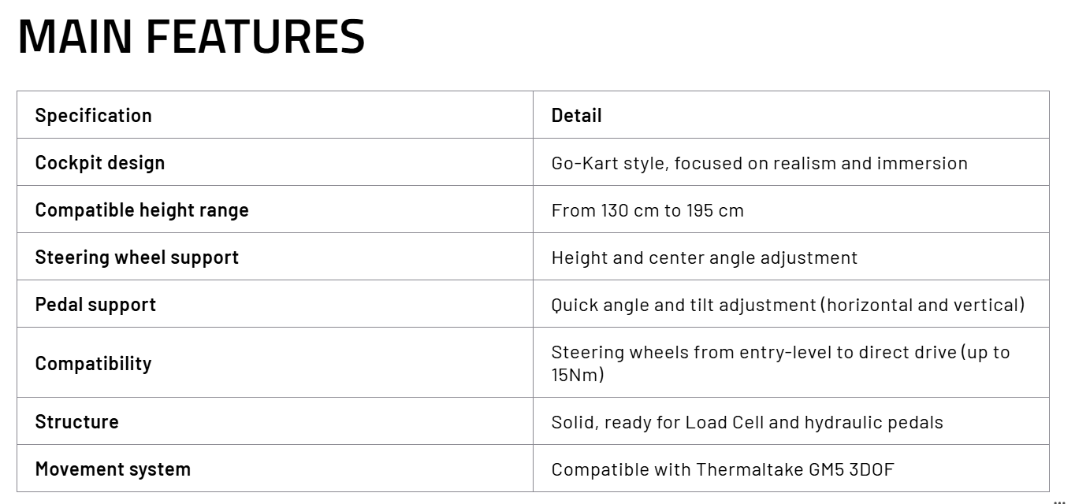The height and width of the screenshot is (504, 1075).
Task: Select the Pedal support label
Action: click(95, 305)
